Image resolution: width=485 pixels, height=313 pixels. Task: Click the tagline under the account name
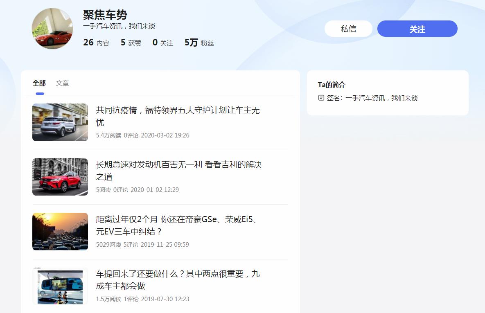click(119, 26)
